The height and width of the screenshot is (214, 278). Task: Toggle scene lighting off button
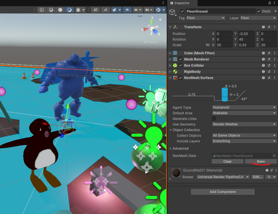coord(105,10)
